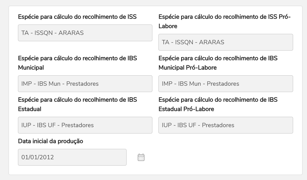
Task: Click the empty card area right of calendar icon
Action: tap(223, 157)
